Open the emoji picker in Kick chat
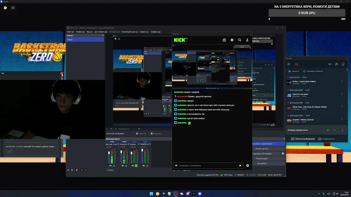 [x=240, y=166]
